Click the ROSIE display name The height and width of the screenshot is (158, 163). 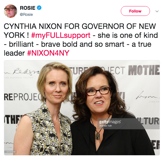[x=28, y=8]
